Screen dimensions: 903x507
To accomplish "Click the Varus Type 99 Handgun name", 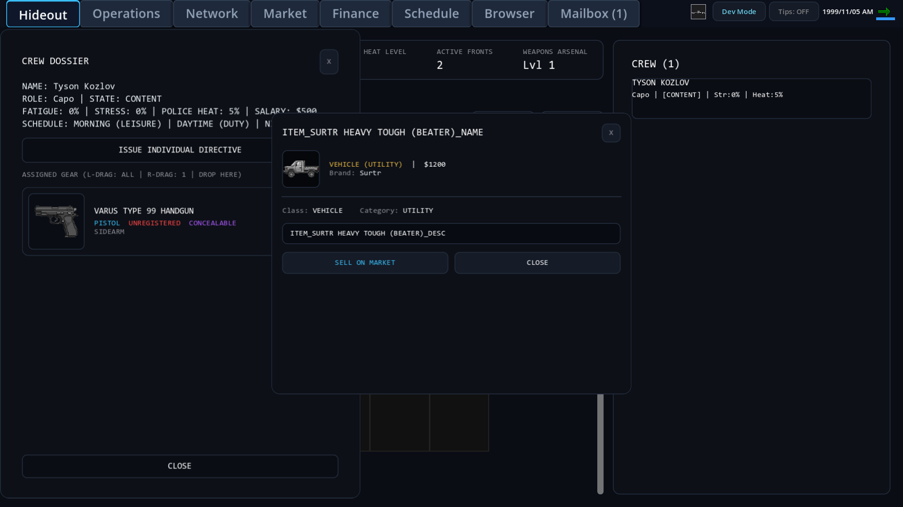I will tap(144, 211).
